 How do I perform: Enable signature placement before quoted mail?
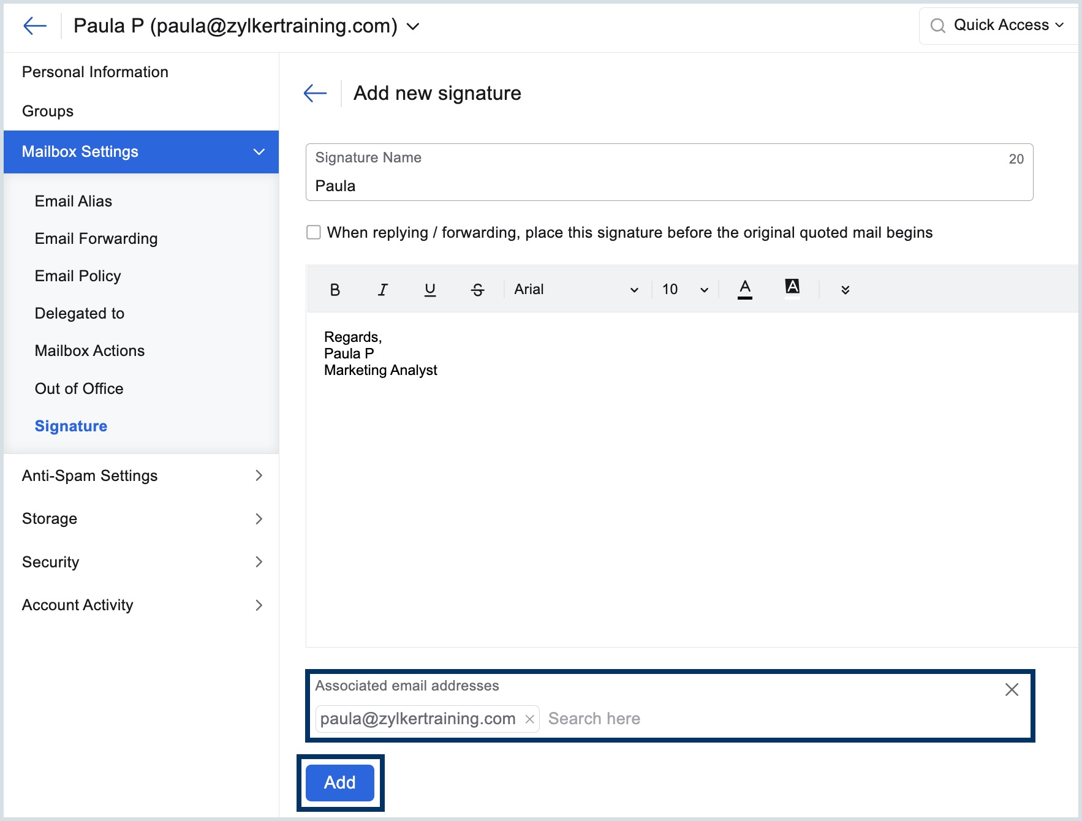pyautogui.click(x=314, y=233)
